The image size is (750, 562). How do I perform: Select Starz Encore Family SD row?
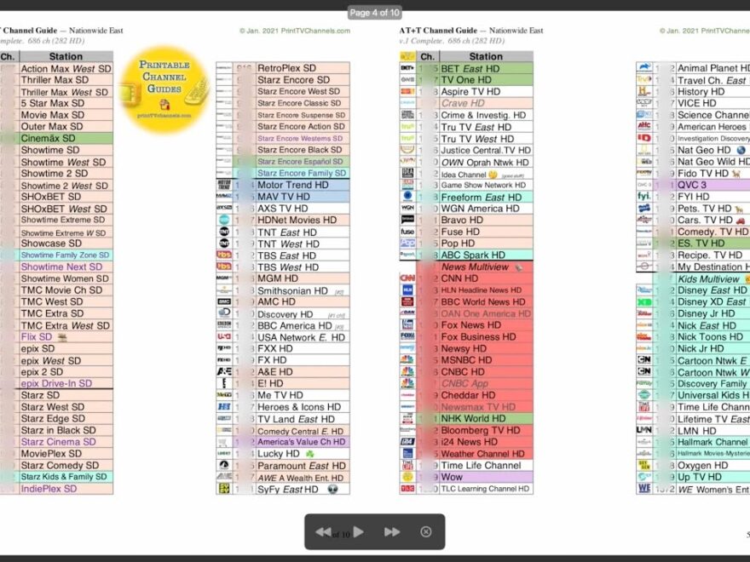[283, 173]
